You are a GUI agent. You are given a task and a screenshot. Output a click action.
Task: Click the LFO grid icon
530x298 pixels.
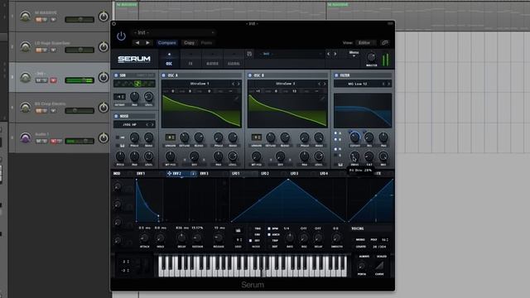point(238,230)
